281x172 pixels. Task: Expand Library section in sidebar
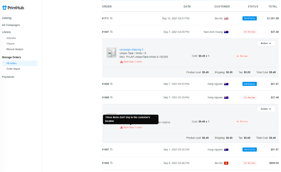(x=6, y=32)
